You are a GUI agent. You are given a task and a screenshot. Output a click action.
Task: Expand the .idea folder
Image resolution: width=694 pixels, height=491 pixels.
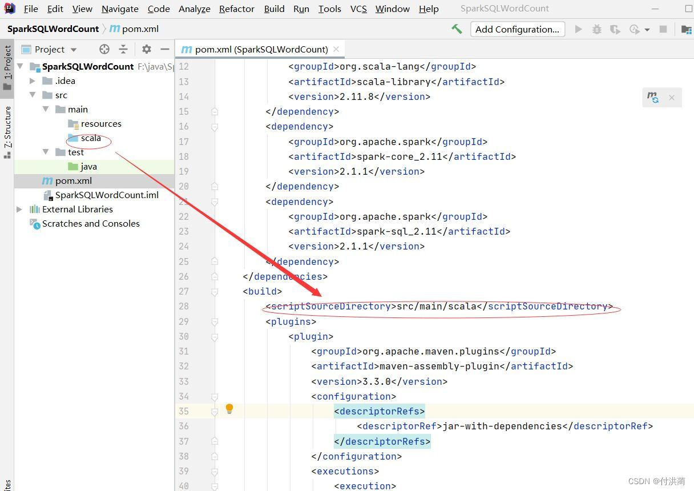pos(33,81)
